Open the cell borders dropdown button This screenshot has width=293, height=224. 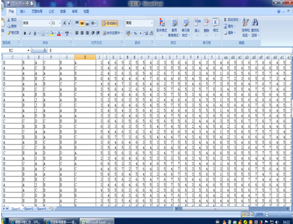(x=44, y=33)
